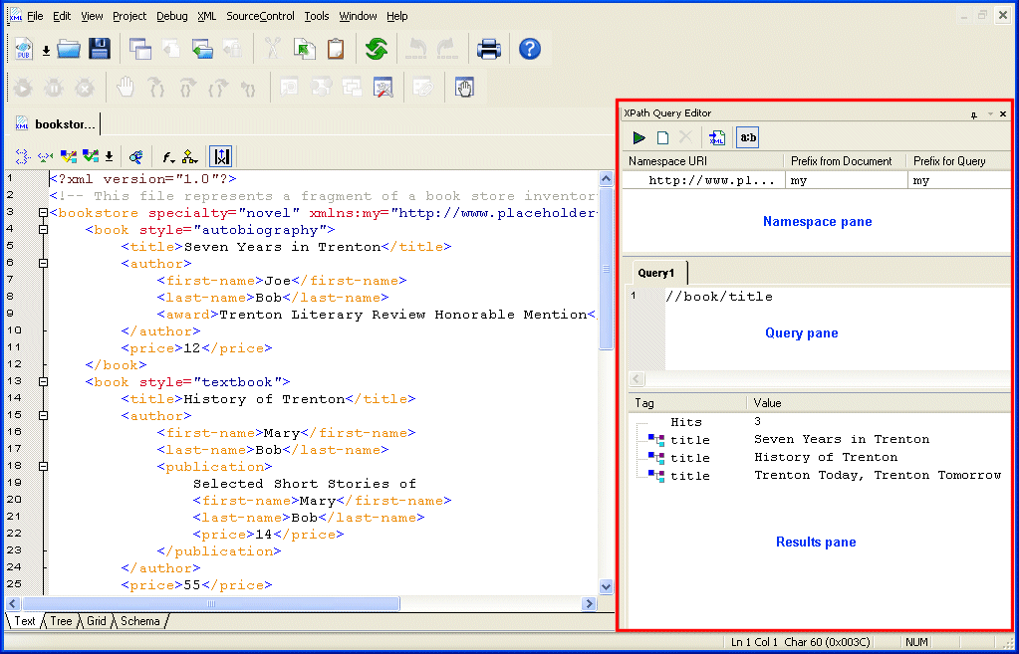Click the green refresh arrows icon
The image size is (1019, 654).
point(377,49)
